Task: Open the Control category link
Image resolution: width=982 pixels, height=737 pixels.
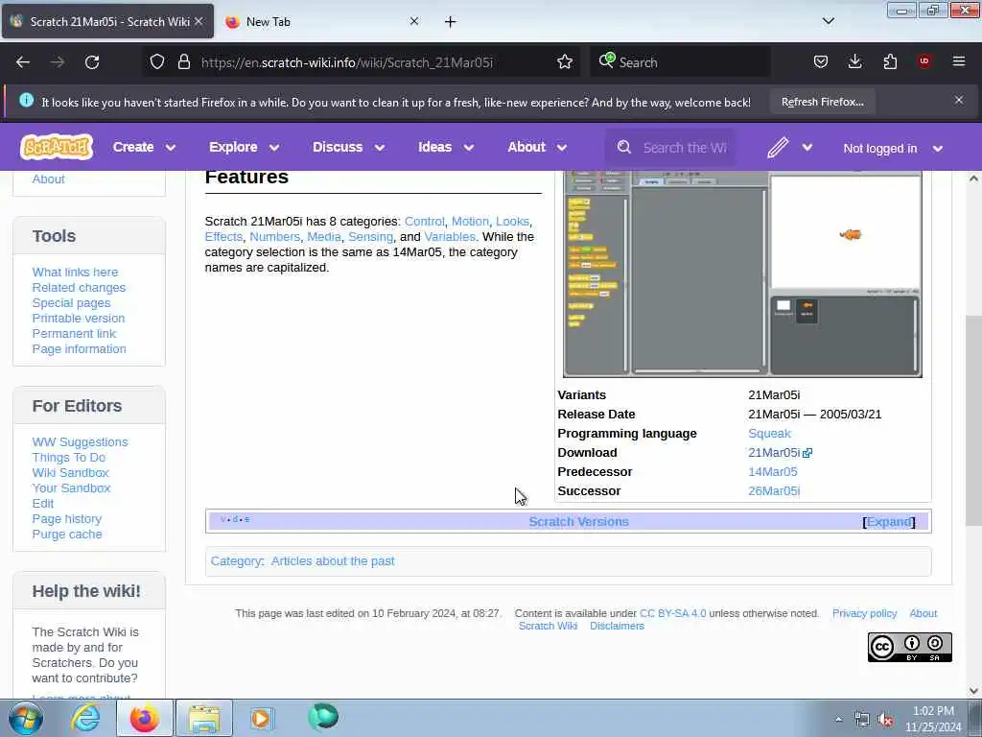Action: point(424,222)
